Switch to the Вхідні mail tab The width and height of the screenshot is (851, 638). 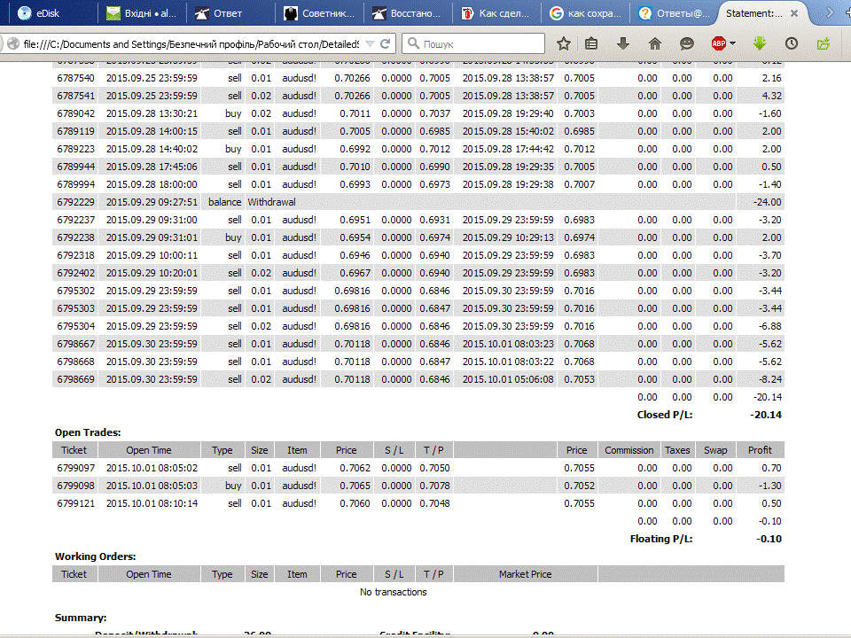(x=142, y=13)
